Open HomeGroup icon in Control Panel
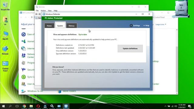 click(x=24, y=41)
